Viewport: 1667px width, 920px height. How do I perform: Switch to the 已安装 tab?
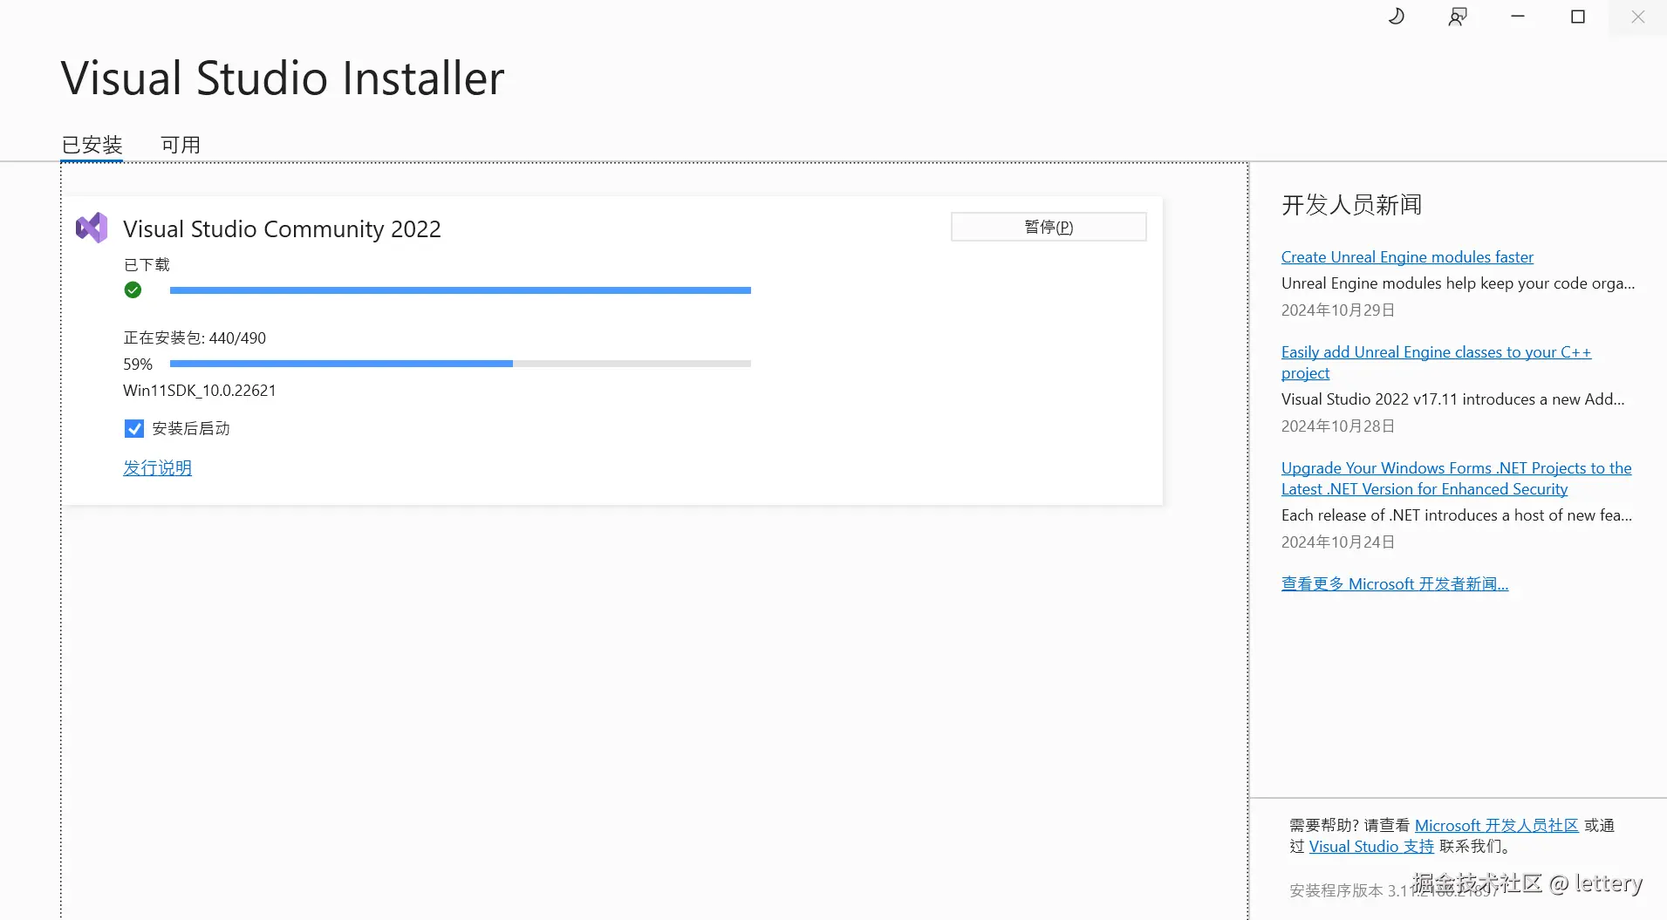(92, 145)
